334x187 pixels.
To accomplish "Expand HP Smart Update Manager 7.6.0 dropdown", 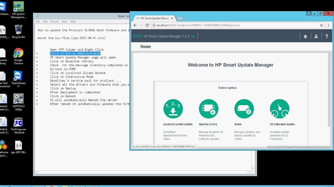I will click(x=193, y=36).
